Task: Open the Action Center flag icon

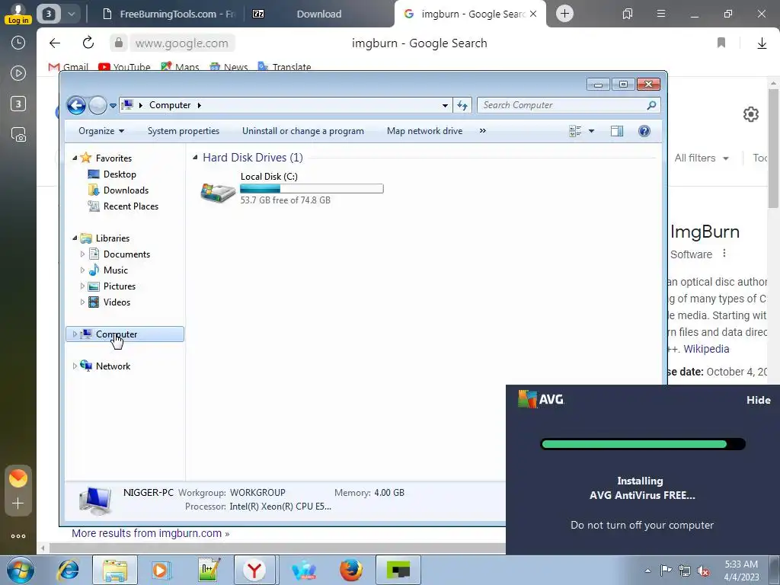Action: click(x=666, y=571)
